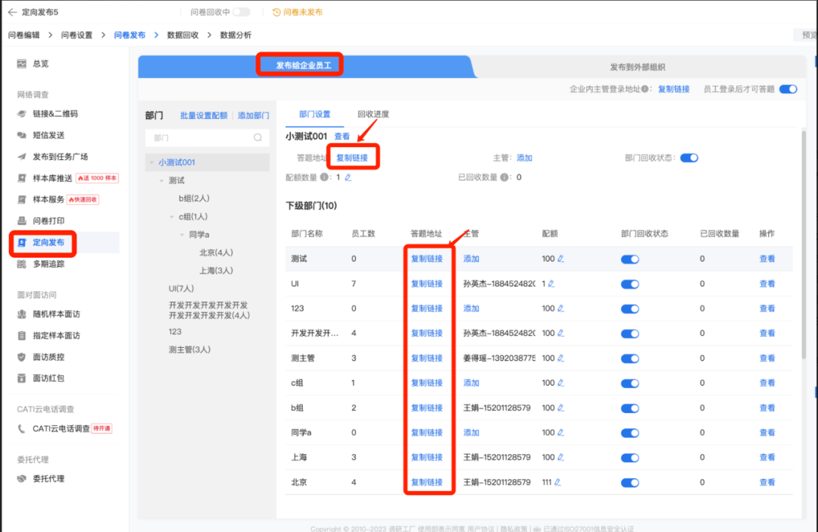Screen dimensions: 818x532
Task: Toggle 员工登录后才可答题 switch
Action: point(788,89)
